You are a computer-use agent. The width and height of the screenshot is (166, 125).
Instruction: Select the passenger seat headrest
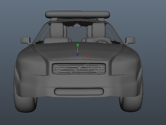[57, 29]
